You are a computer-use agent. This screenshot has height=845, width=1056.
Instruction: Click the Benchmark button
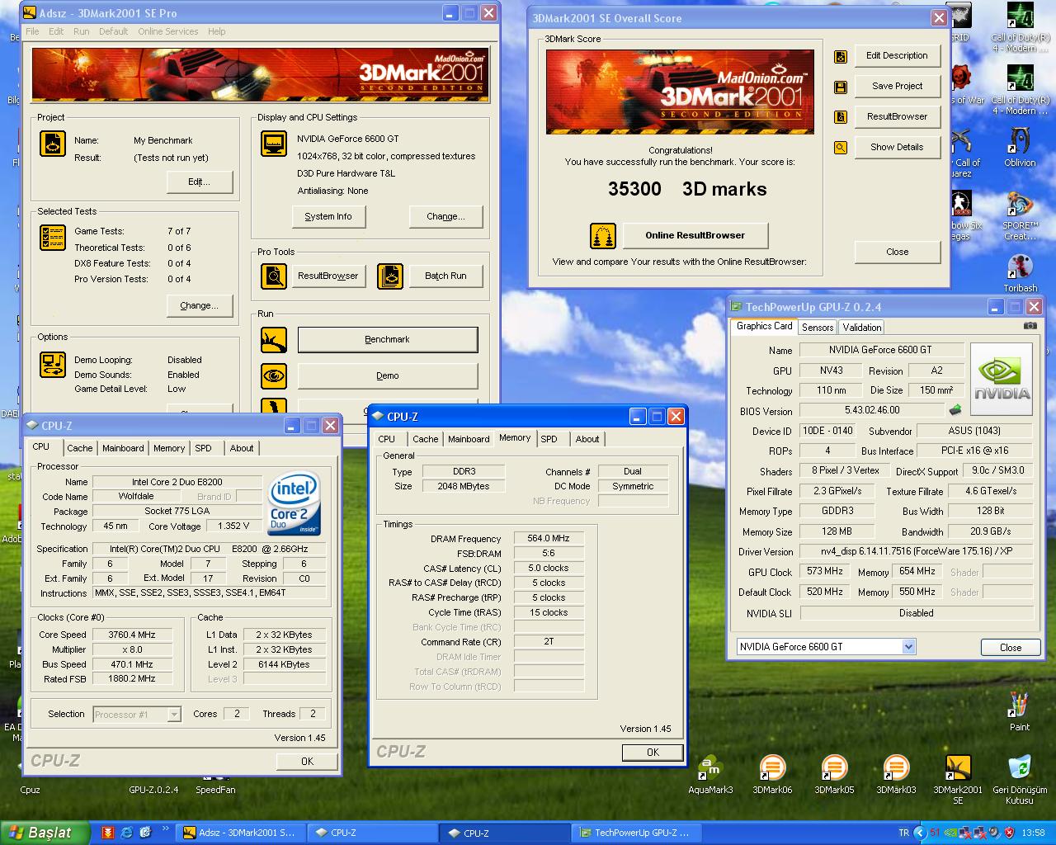(x=388, y=340)
